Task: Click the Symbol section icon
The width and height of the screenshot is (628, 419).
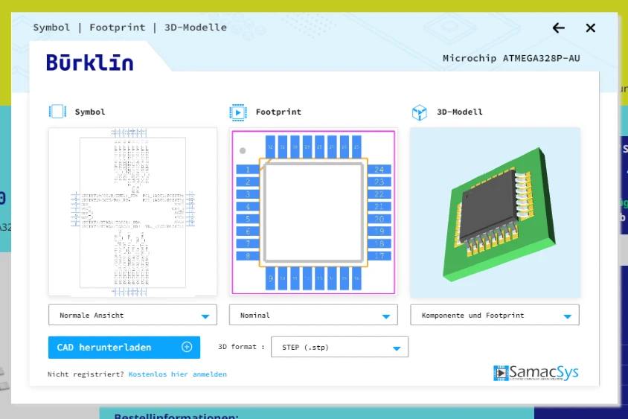Action: 57,112
